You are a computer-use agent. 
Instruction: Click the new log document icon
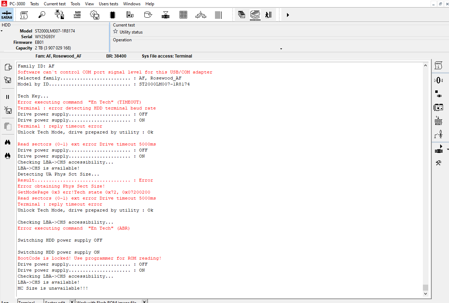point(8,67)
